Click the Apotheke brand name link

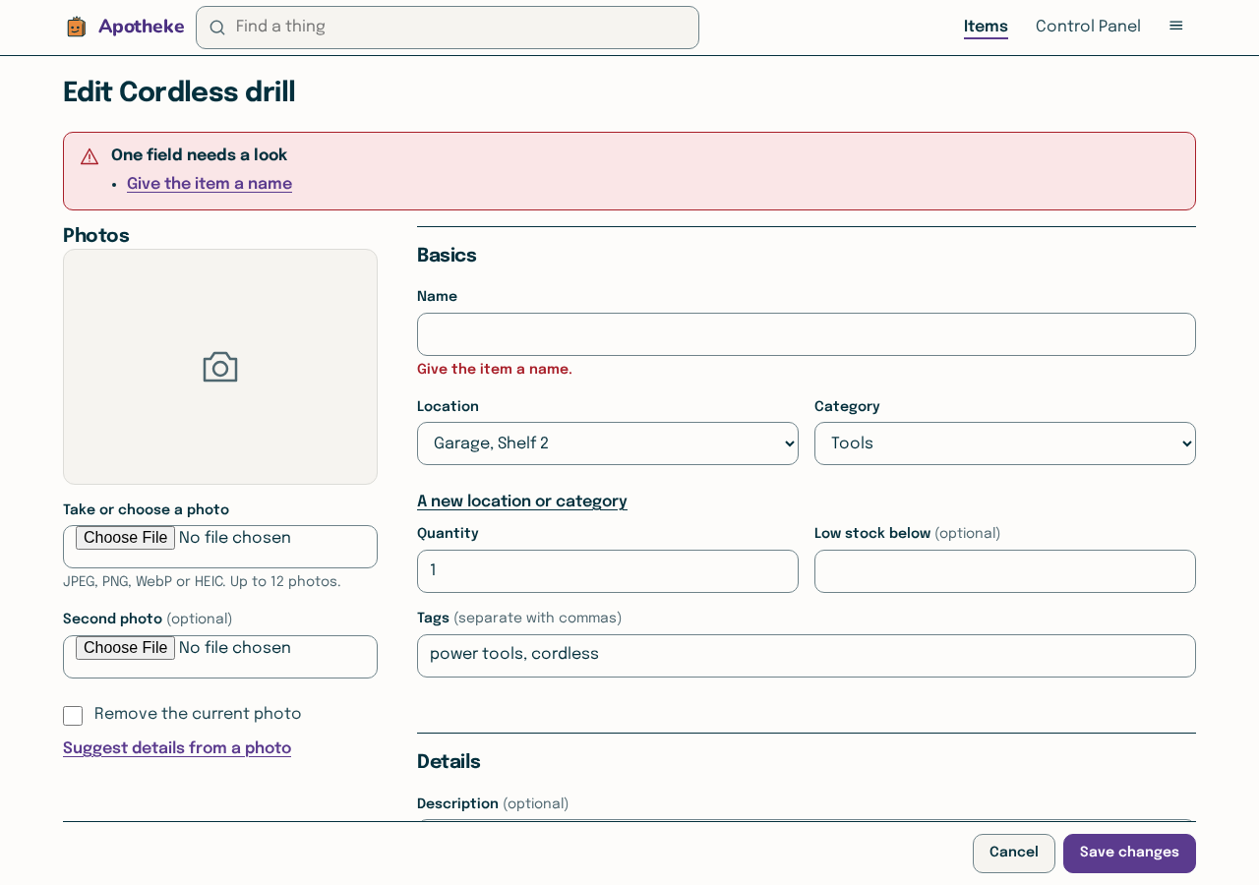tap(142, 27)
